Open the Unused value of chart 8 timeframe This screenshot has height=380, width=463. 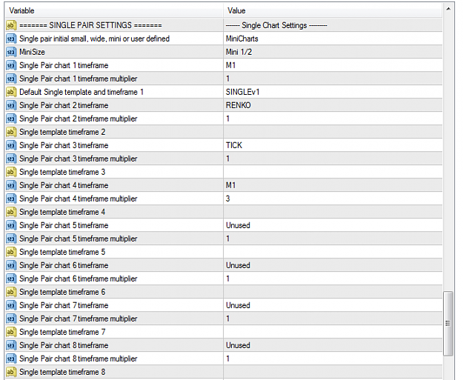coord(333,345)
